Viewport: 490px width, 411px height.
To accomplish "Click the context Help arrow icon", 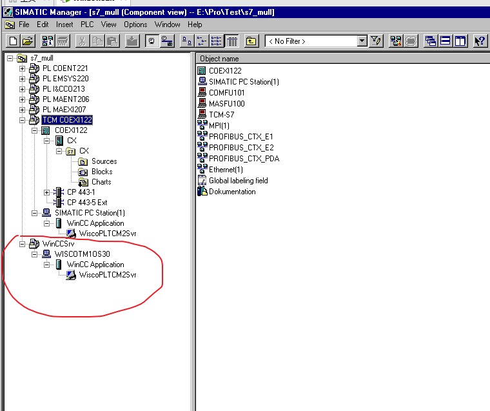I will (x=480, y=41).
